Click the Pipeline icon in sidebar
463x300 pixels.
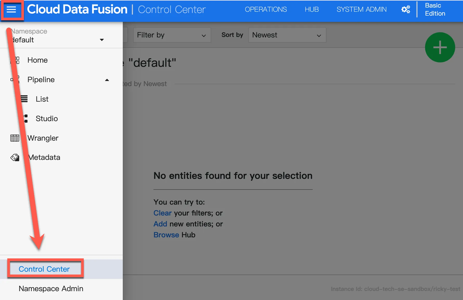15,80
